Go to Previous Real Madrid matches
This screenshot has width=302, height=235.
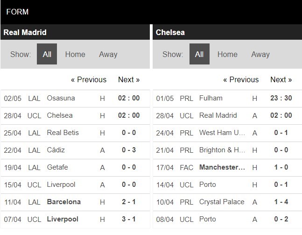[89, 79]
